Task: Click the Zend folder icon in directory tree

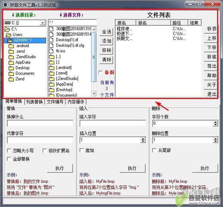Action: point(11,79)
